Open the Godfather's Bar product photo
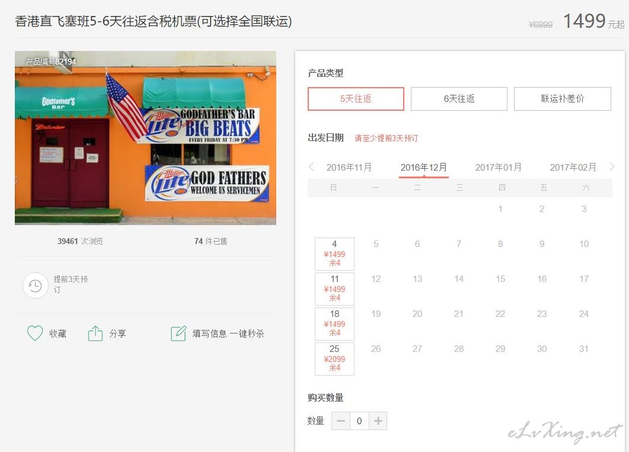Viewport: 629px width, 452px height. pyautogui.click(x=146, y=138)
